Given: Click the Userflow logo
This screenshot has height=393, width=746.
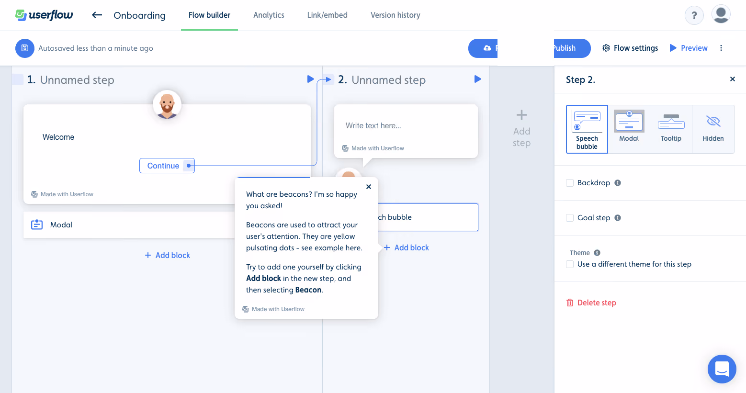Looking at the screenshot, I should click(44, 15).
